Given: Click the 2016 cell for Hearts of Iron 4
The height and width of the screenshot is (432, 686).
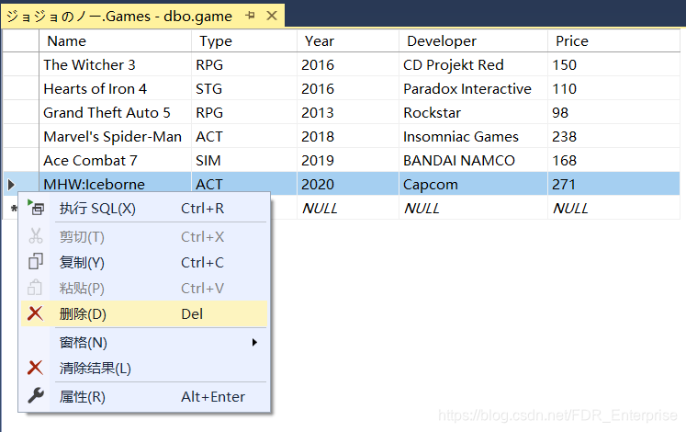Looking at the screenshot, I should (x=348, y=89).
